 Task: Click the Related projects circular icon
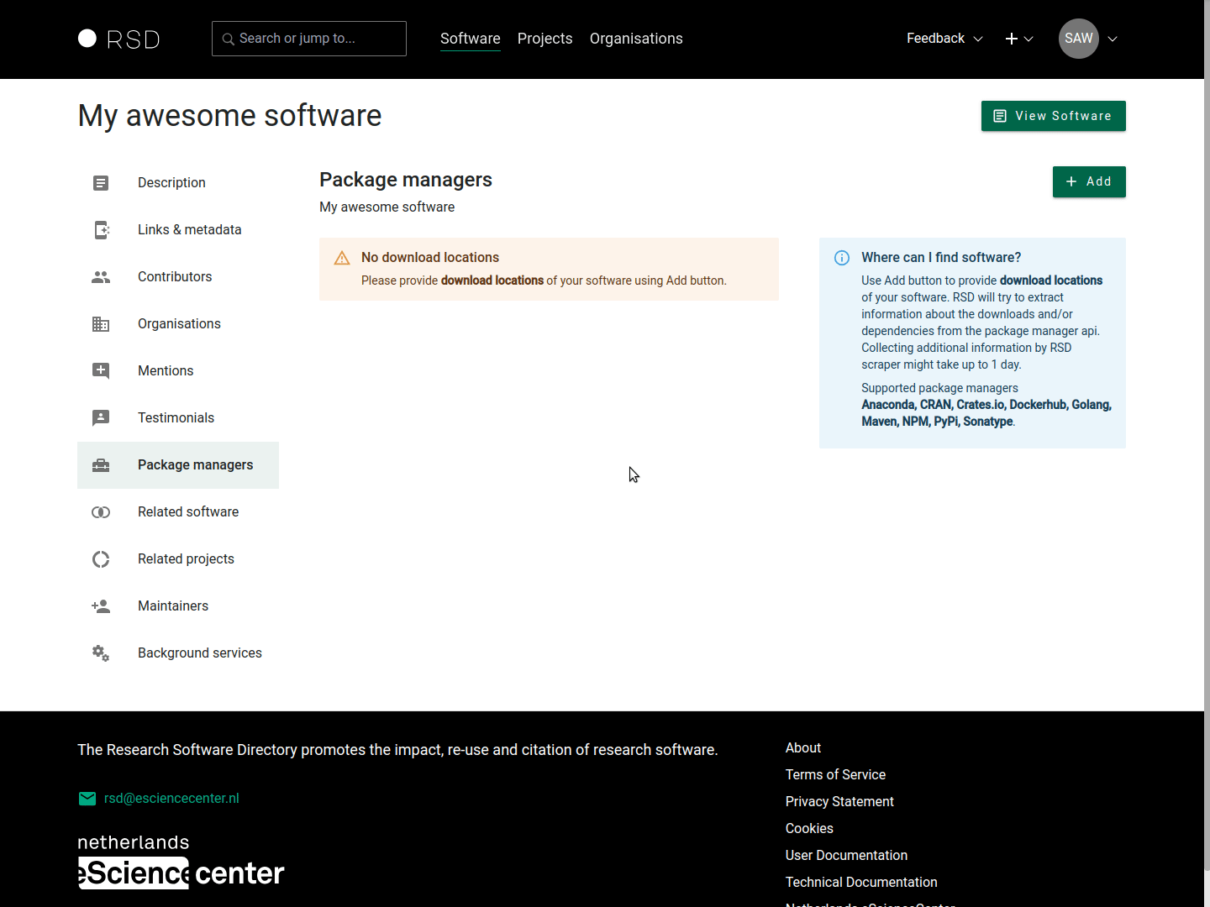(101, 559)
